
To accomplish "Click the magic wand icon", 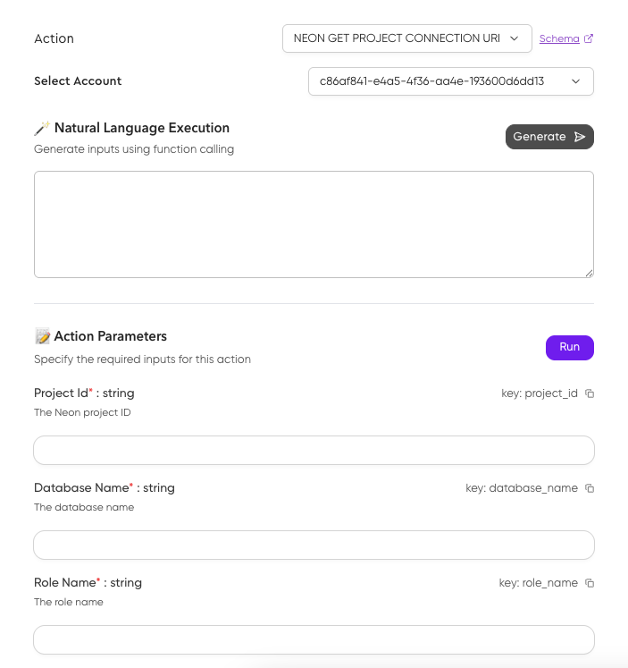I will (42, 128).
